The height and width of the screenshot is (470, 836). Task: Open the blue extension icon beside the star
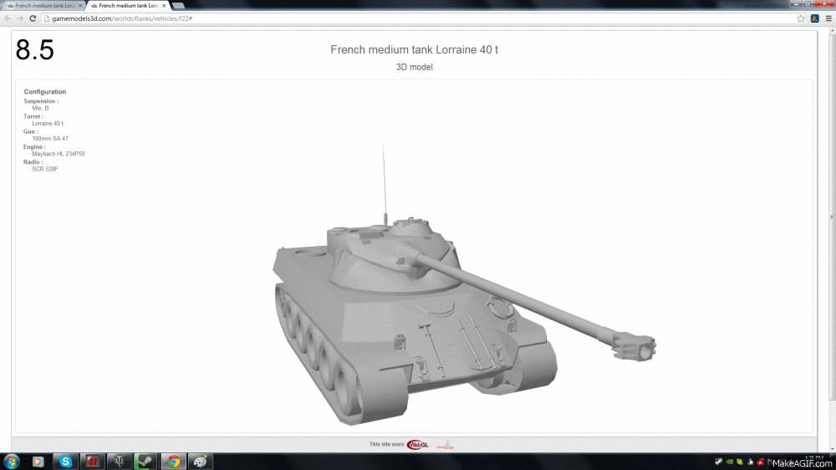click(814, 18)
